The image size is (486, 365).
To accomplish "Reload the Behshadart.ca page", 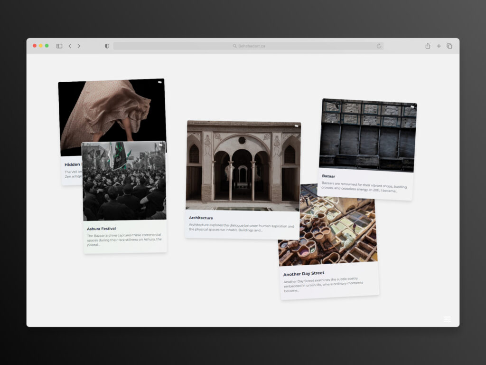I will [x=379, y=46].
